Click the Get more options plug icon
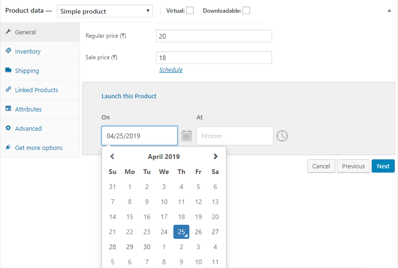The height and width of the screenshot is (268, 398). pyautogui.click(x=8, y=147)
